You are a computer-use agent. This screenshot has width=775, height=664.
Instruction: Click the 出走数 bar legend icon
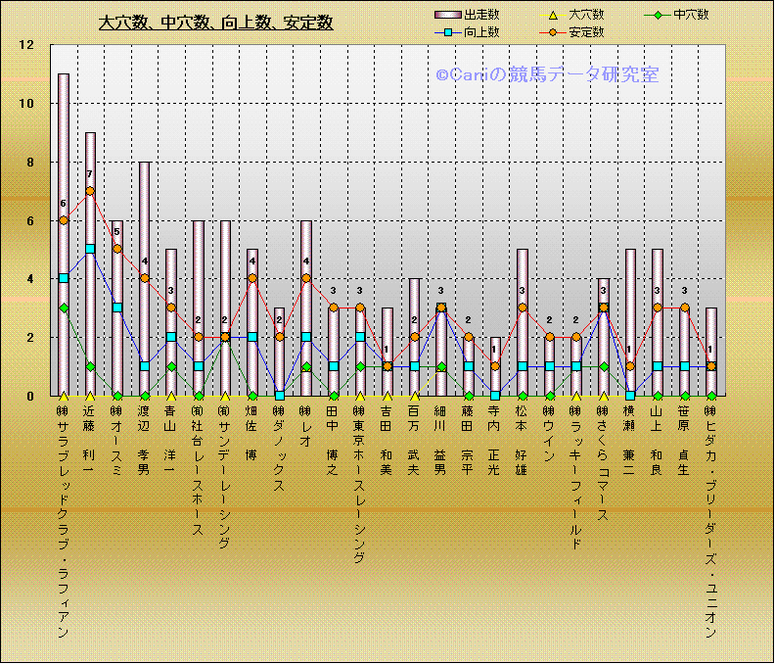pos(447,15)
